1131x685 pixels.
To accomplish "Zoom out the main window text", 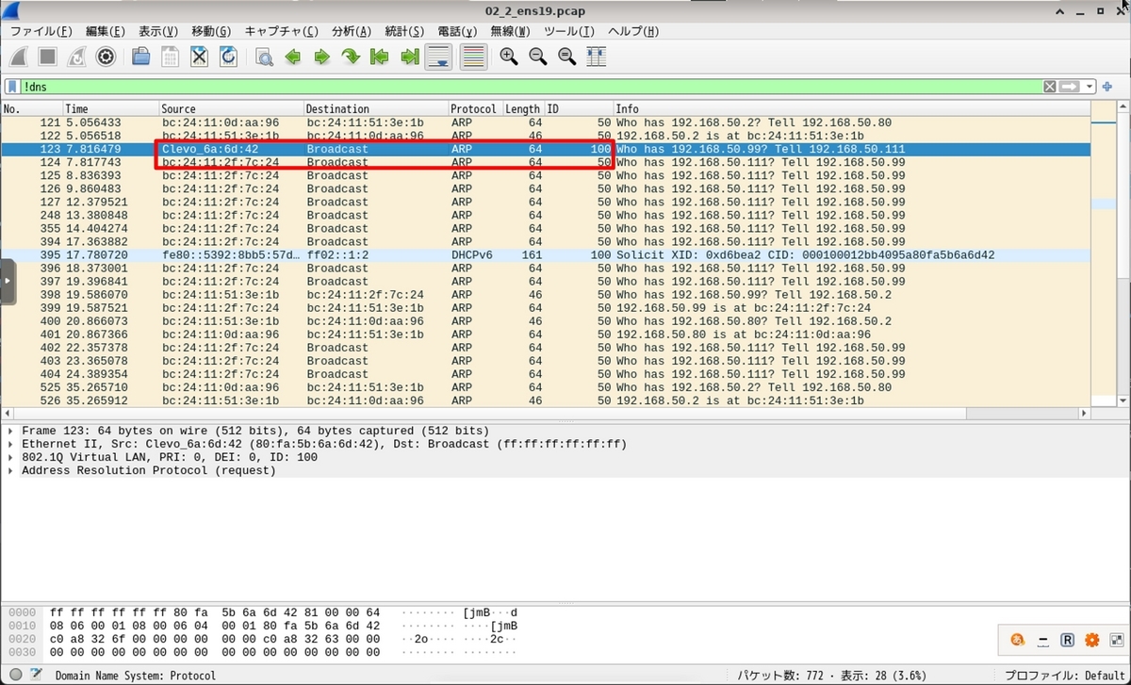I will coord(538,57).
